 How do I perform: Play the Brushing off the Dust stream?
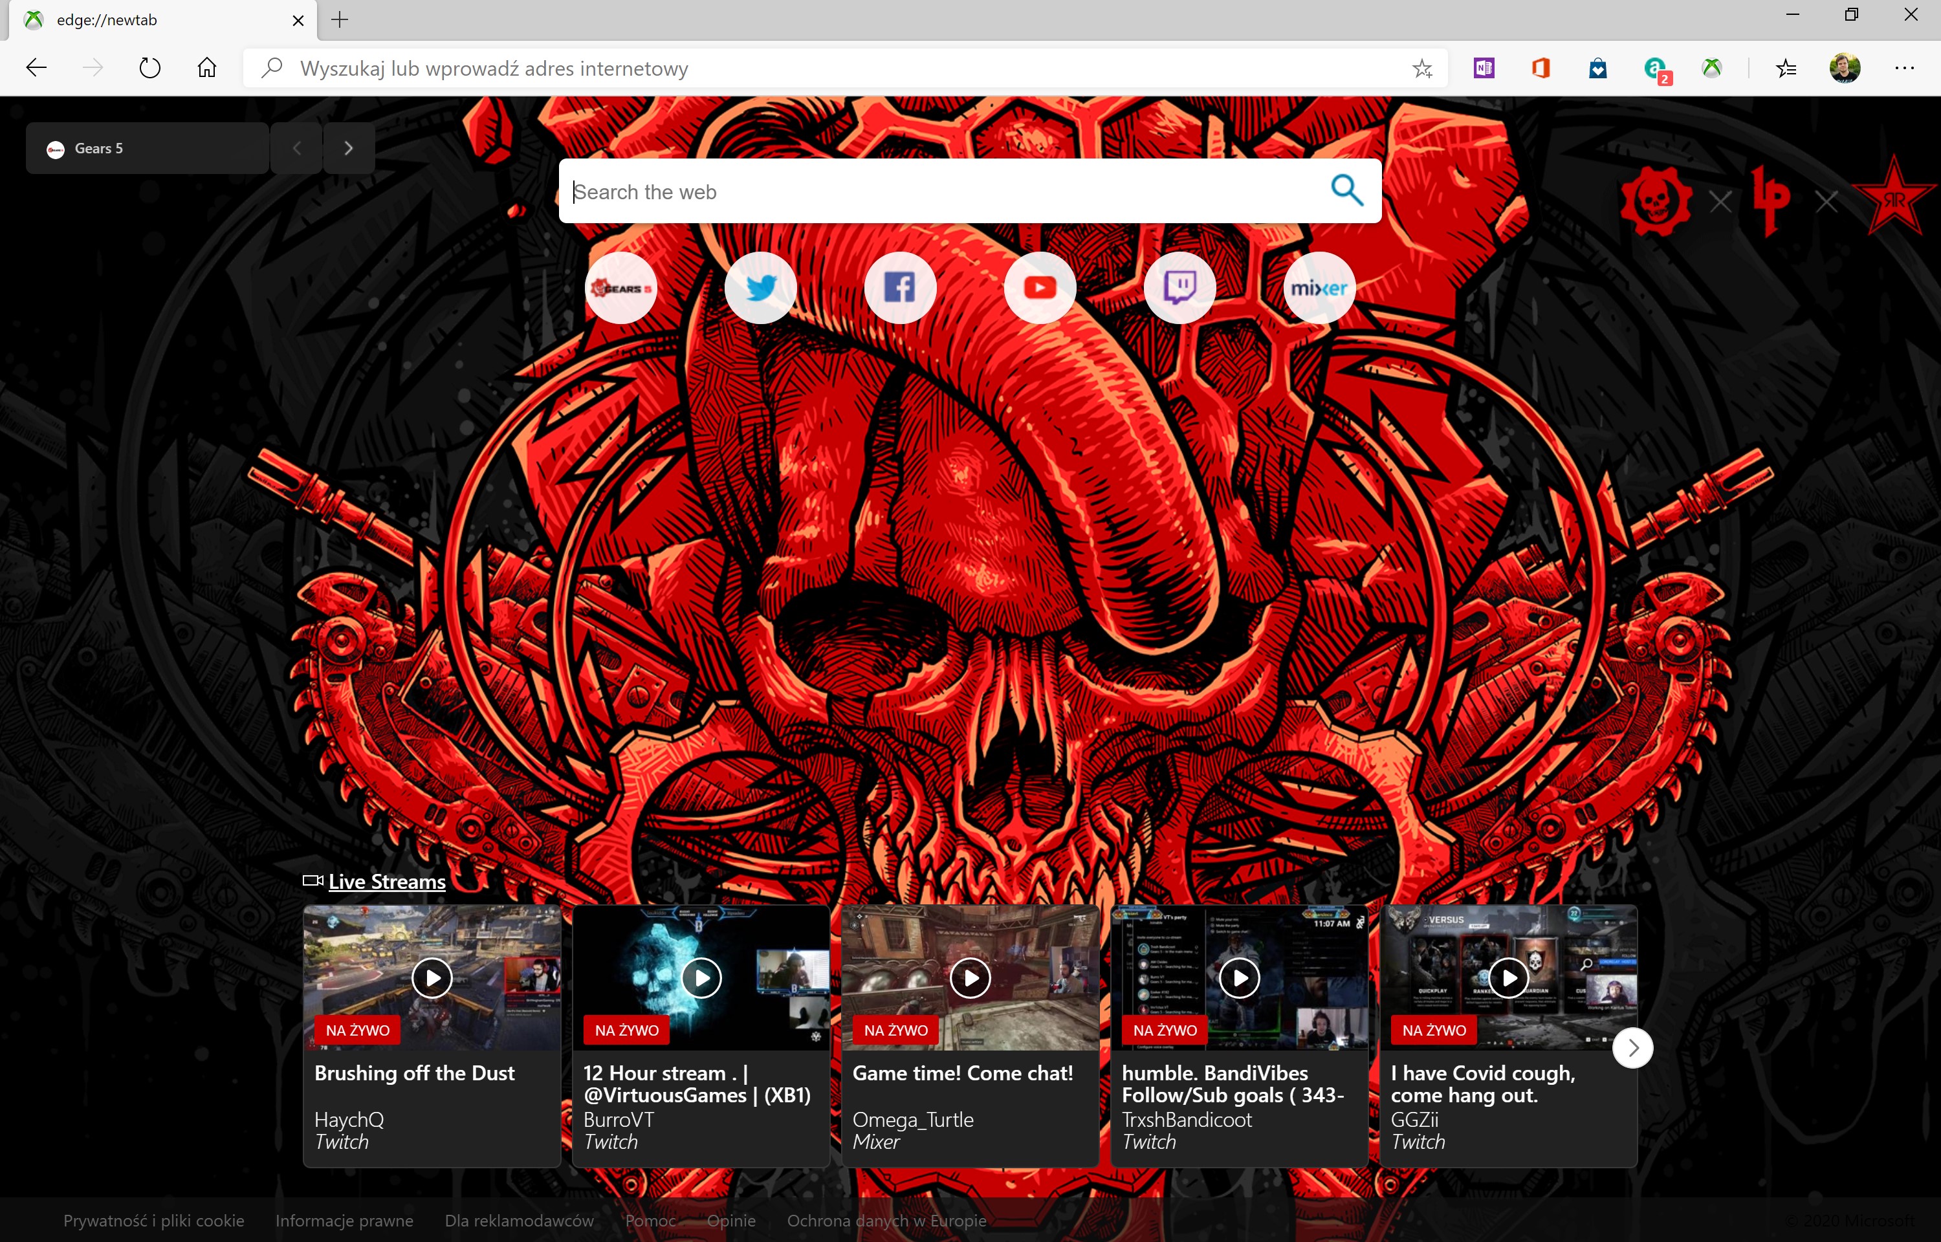[432, 978]
